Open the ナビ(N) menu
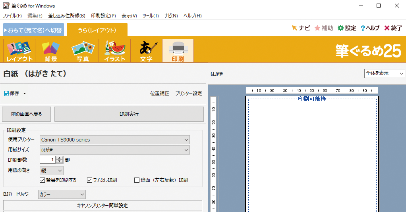This screenshot has width=406, height=212. (x=171, y=16)
